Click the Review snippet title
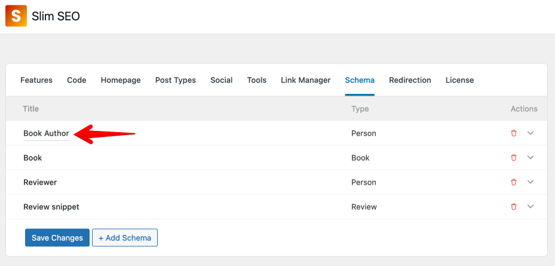This screenshot has width=555, height=266. [51, 207]
